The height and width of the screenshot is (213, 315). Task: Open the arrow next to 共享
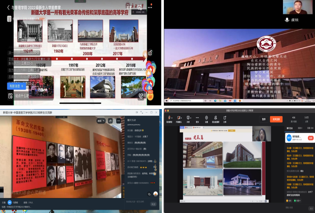click(191, 118)
